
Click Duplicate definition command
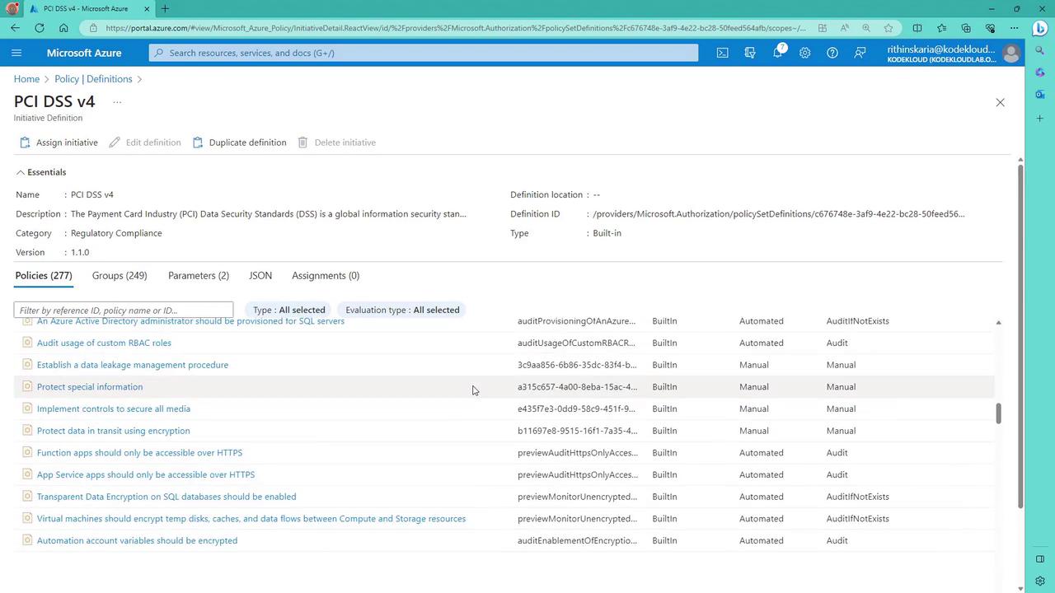point(239,142)
